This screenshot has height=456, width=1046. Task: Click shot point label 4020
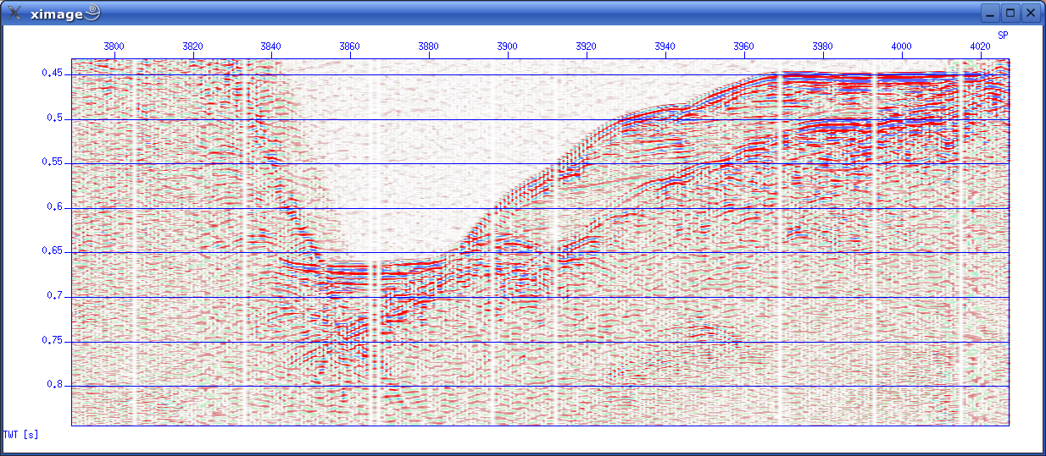click(980, 47)
